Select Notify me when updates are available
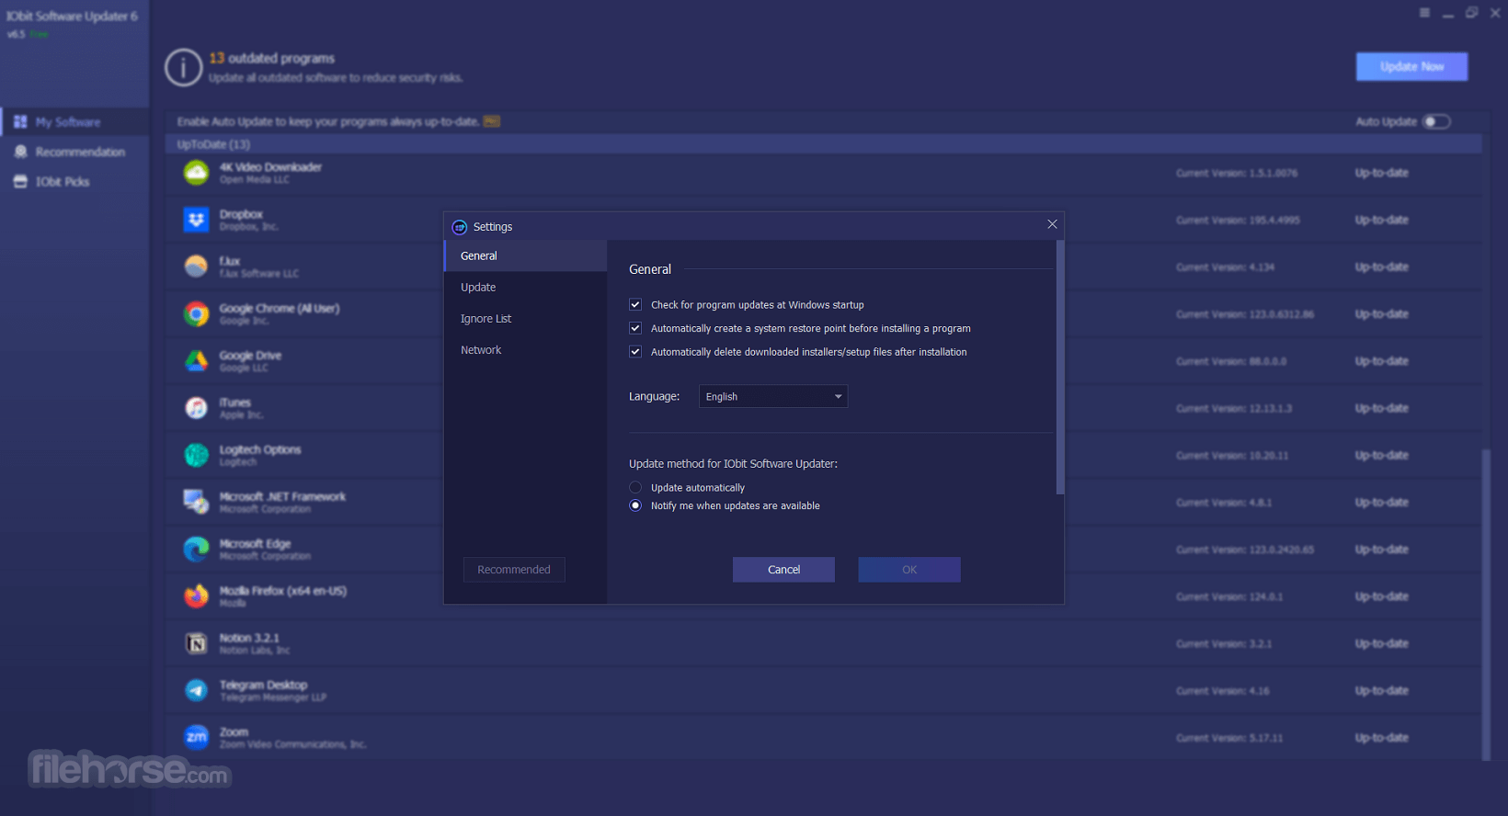This screenshot has width=1508, height=816. pos(635,505)
